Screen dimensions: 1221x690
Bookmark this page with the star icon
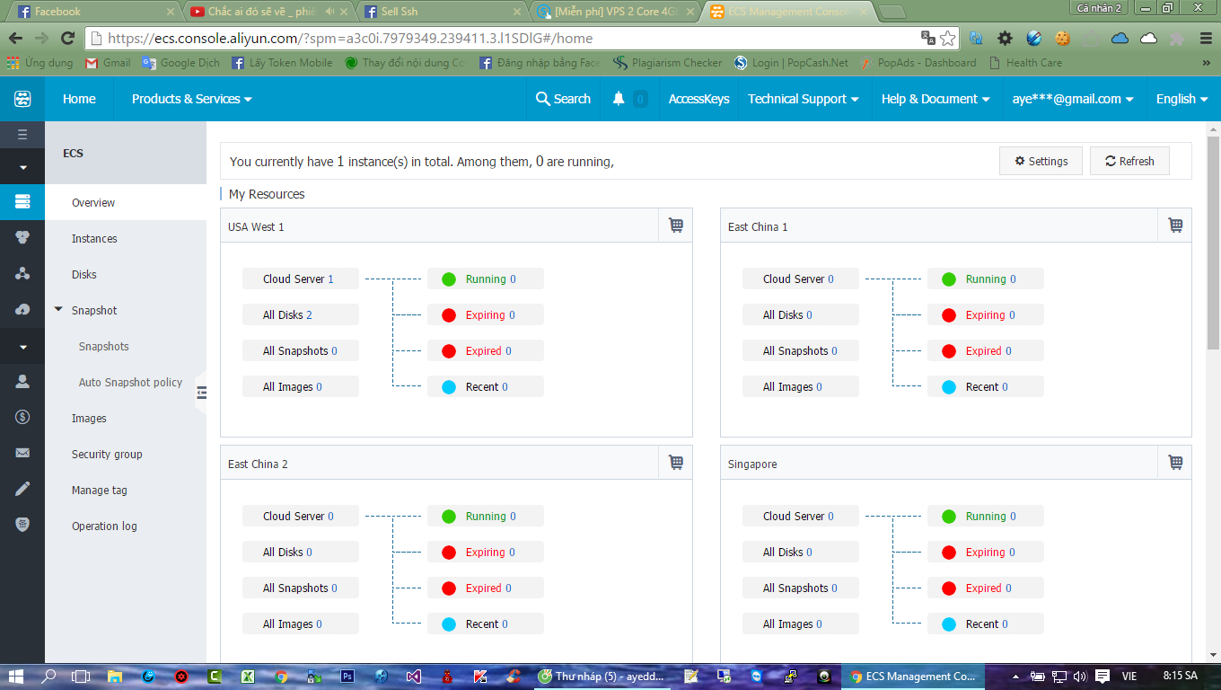tap(948, 38)
